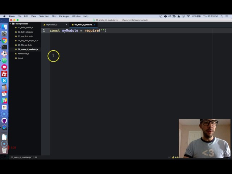Image resolution: width=232 pixels, height=174 pixels.
Task: Open Finder from the Dock
Action: 4,27
